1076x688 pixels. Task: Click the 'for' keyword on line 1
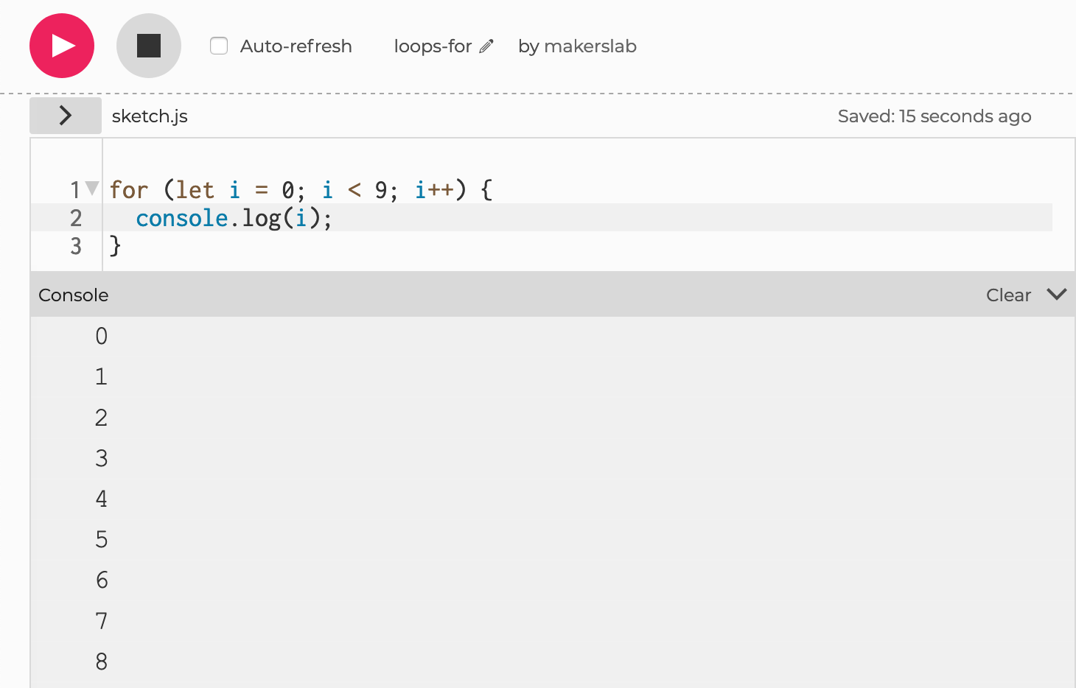coord(129,190)
